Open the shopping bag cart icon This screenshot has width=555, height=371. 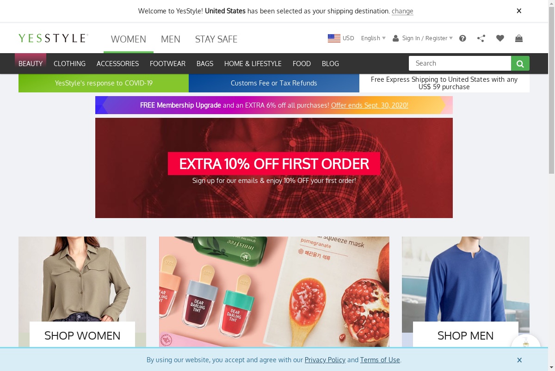519,38
